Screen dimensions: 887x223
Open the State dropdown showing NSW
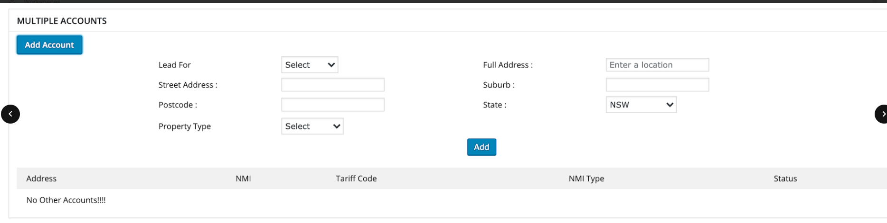(x=641, y=105)
